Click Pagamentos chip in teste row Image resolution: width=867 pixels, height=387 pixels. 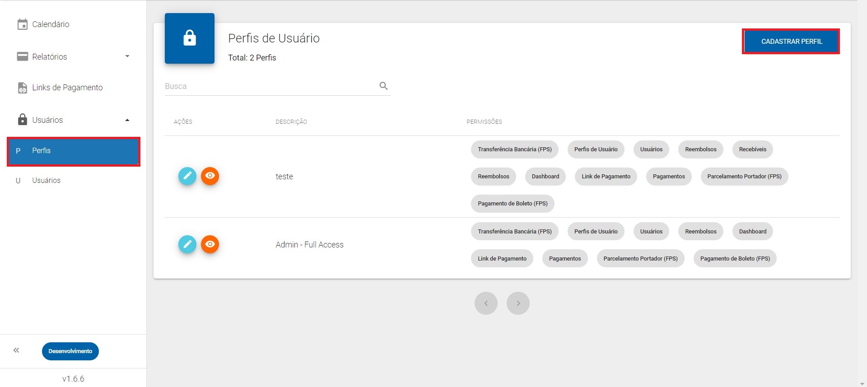[669, 177]
